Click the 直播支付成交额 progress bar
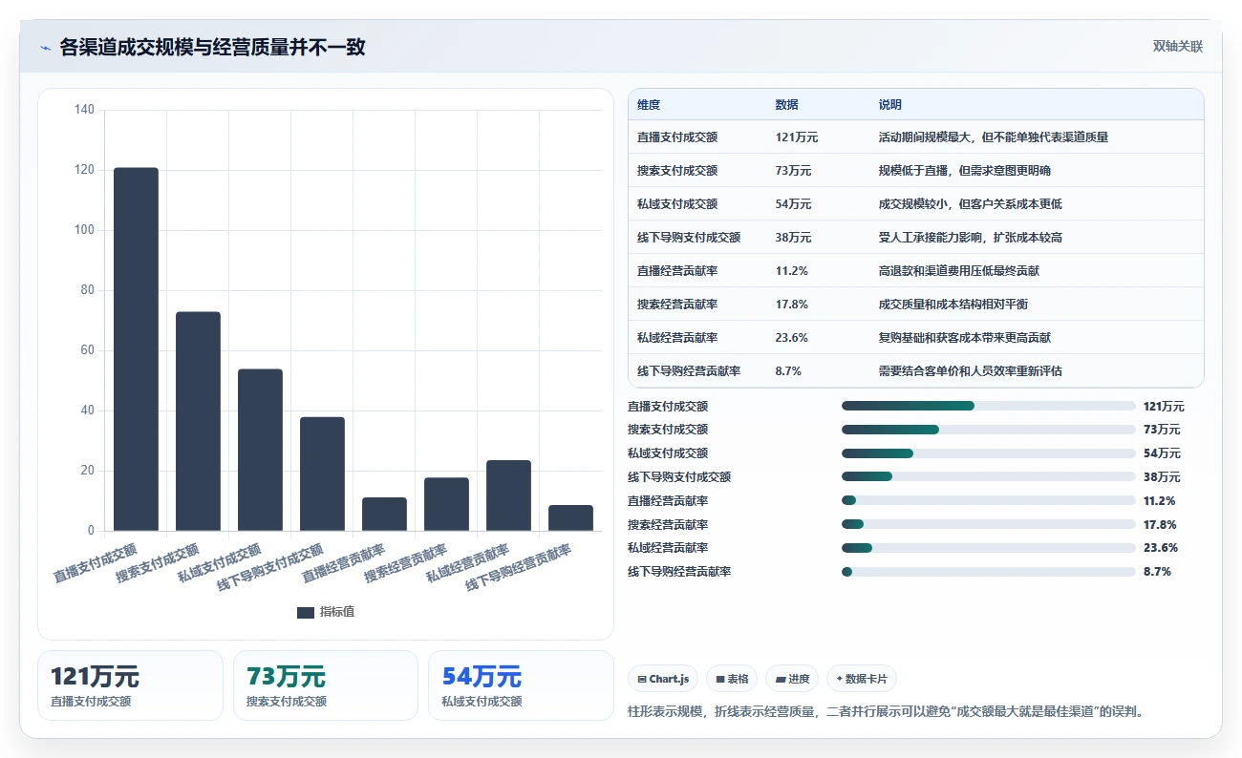Screen dimensions: 1242x758 988,406
